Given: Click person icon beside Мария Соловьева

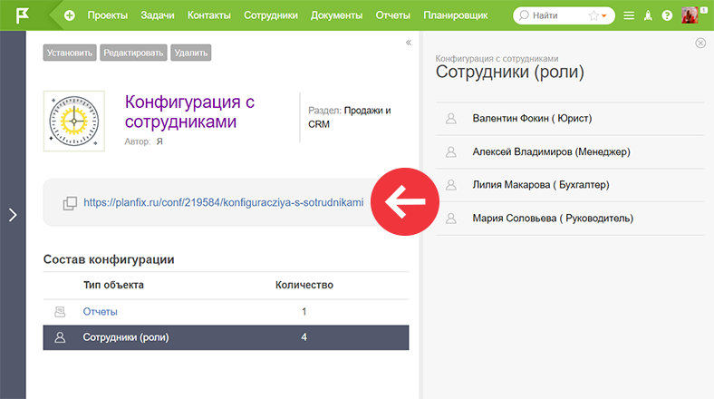Looking at the screenshot, I should tap(451, 219).
